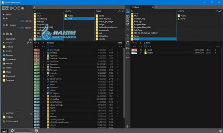Click the pencil icon to edit favorites group
223x133 pixels.
point(28,43)
